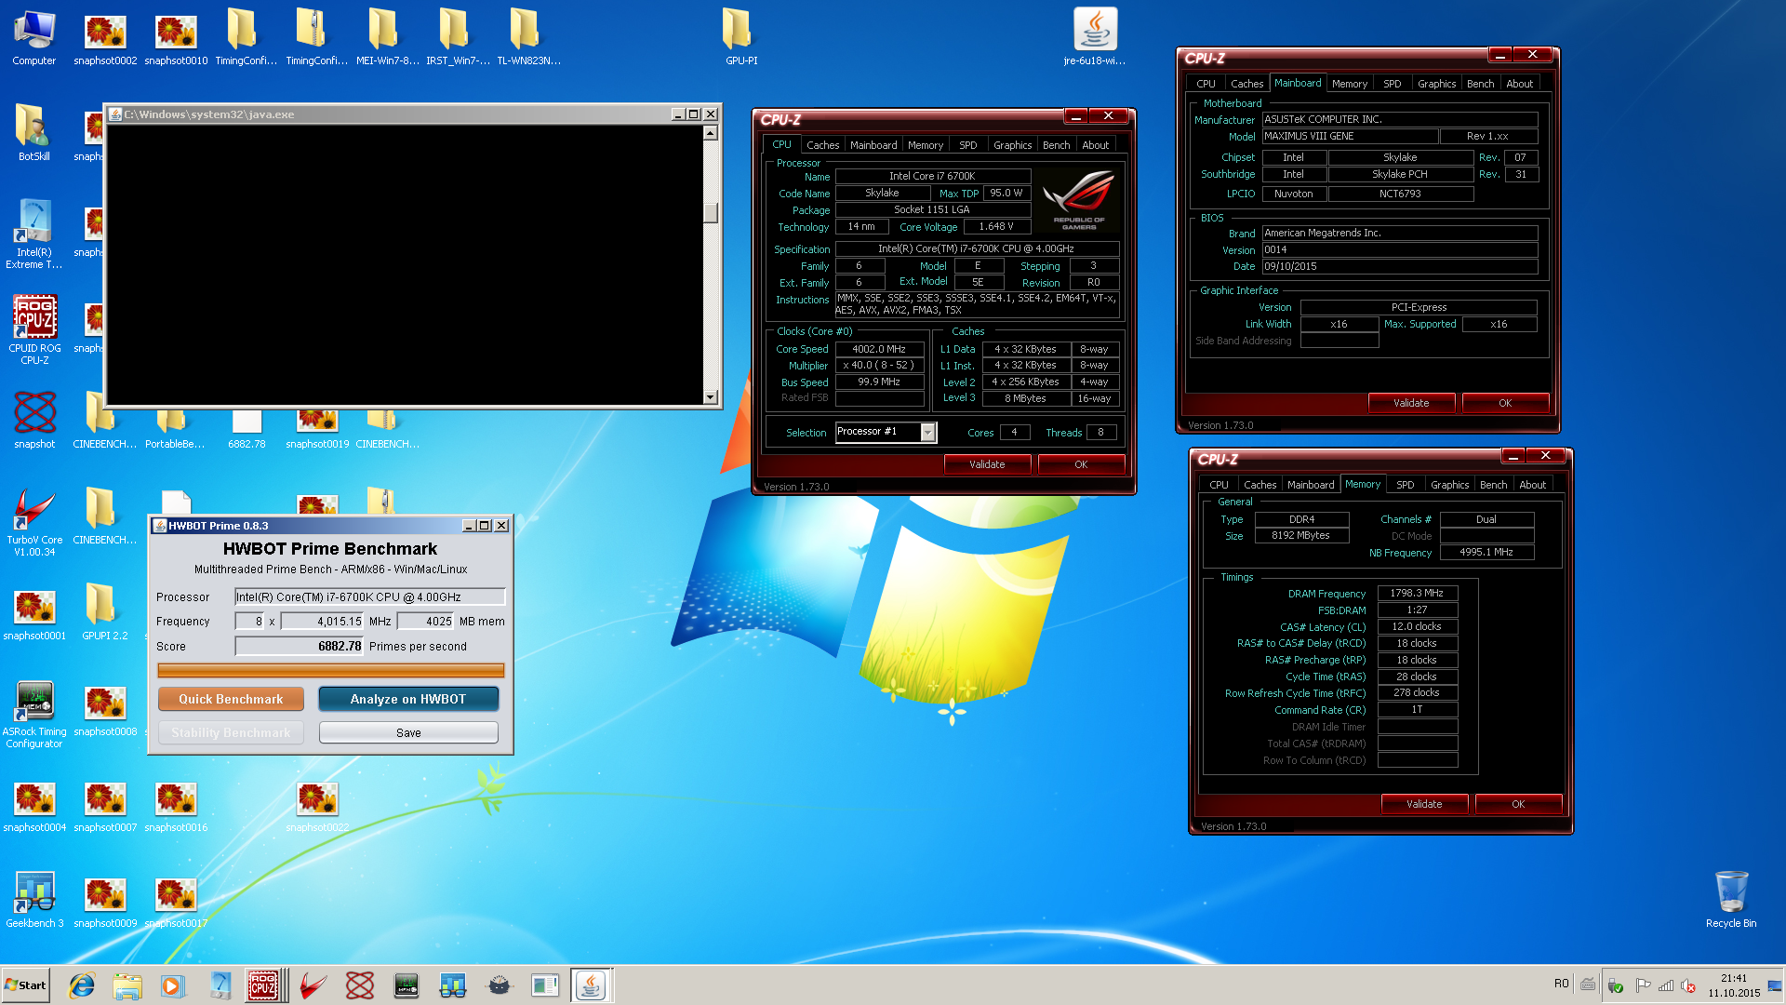Switch to Caches tab in CPU-Z processor window
Image resolution: width=1786 pixels, height=1005 pixels.
[822, 145]
